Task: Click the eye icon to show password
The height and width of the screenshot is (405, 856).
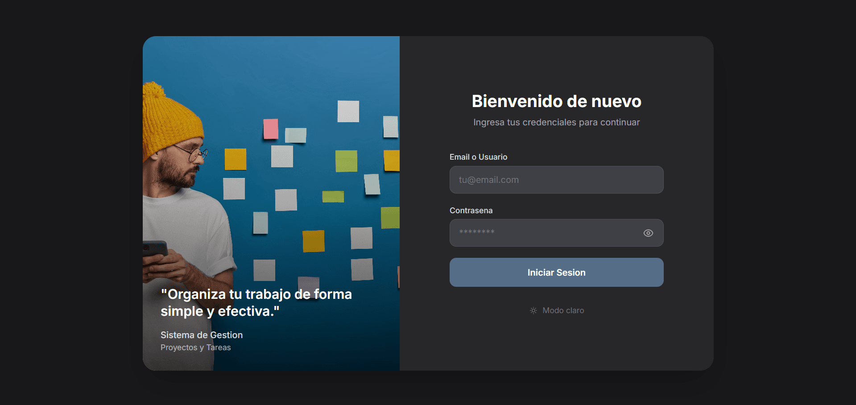Action: (x=648, y=233)
